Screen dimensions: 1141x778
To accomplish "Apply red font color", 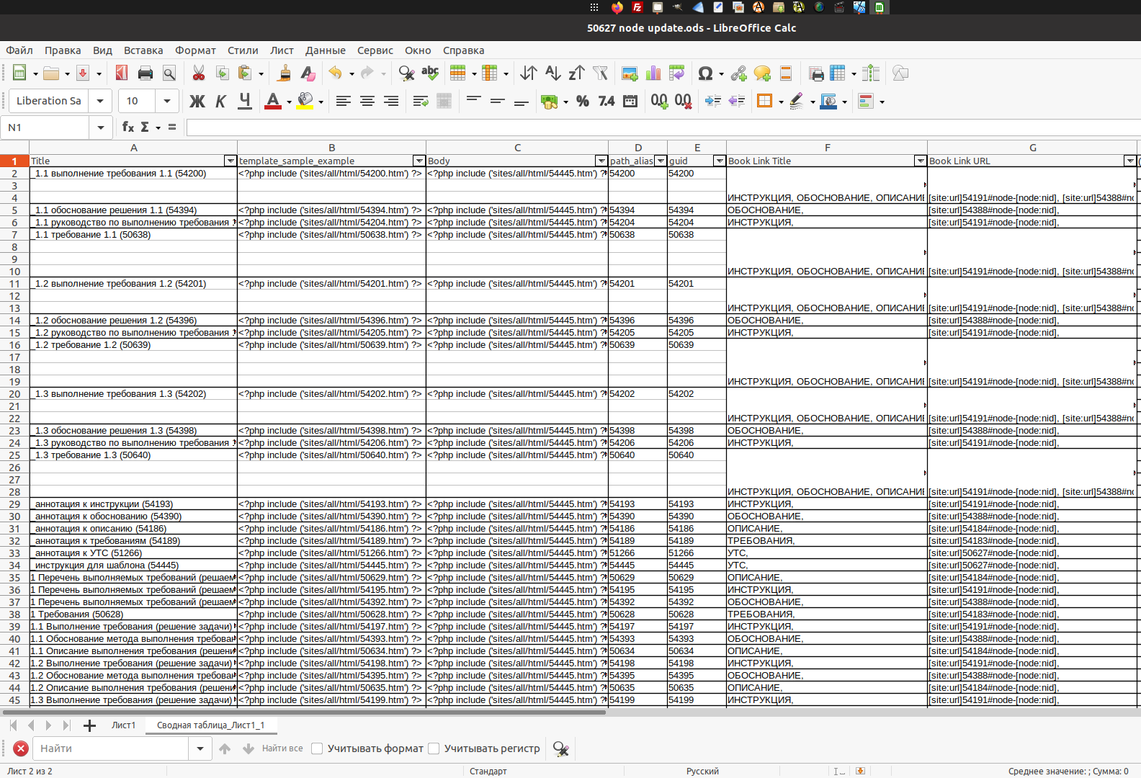I will click(x=273, y=102).
